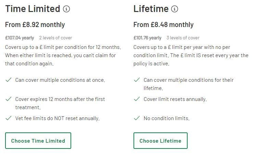Select the Lifetime heading
This screenshot has width=266, height=155.
pos(151,9)
